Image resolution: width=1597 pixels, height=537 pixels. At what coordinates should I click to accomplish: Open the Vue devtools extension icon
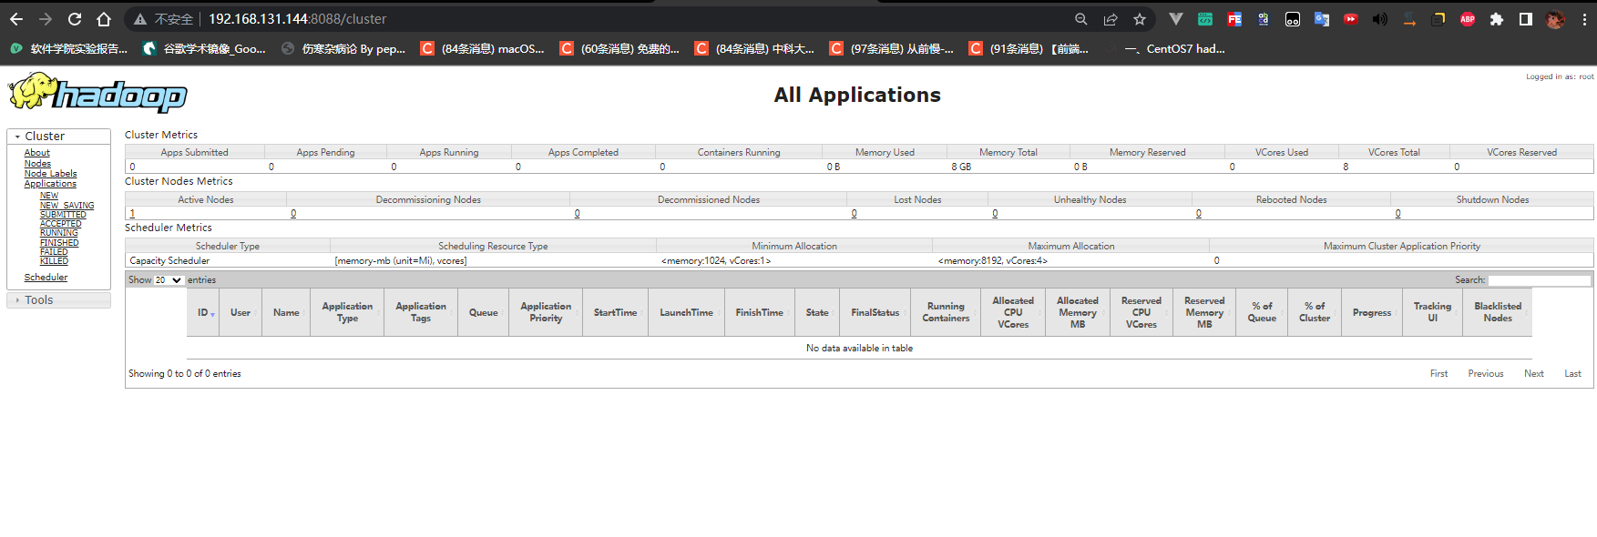[x=1175, y=19]
